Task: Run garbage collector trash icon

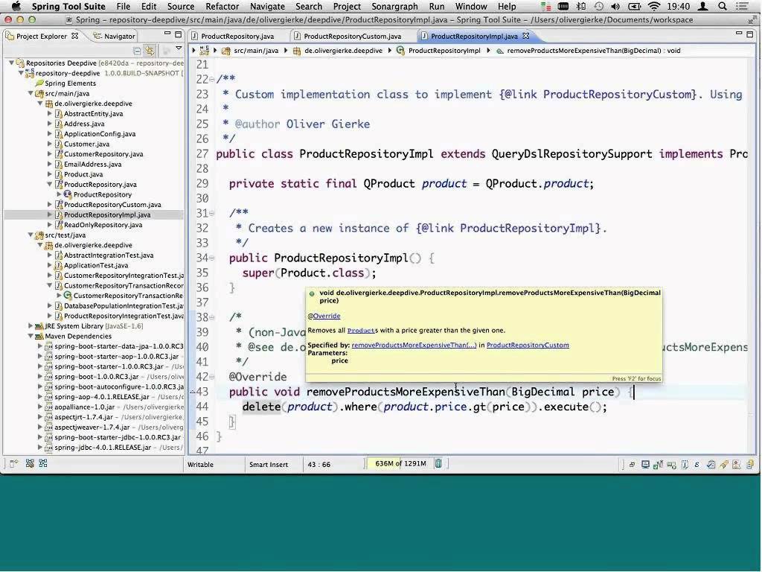Action: click(x=439, y=464)
